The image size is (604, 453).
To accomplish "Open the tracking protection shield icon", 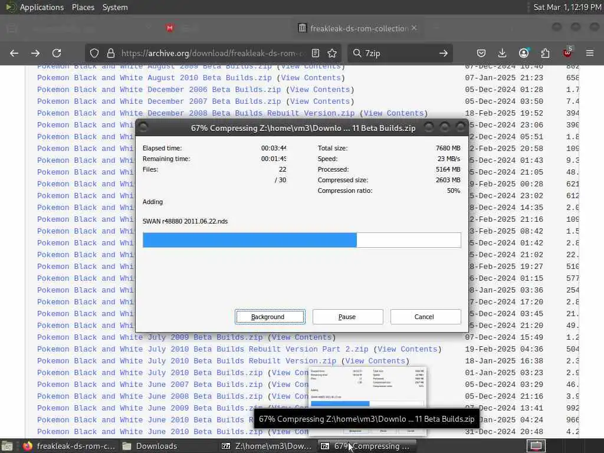I will (94, 53).
